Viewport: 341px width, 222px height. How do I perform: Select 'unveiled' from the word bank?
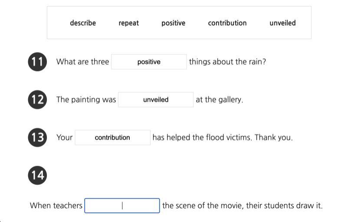pos(282,23)
